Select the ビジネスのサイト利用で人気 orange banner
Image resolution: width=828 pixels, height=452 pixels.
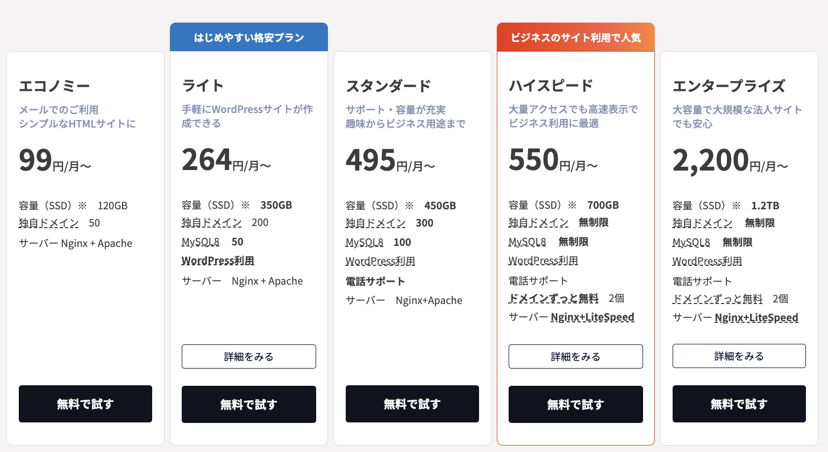click(x=575, y=37)
